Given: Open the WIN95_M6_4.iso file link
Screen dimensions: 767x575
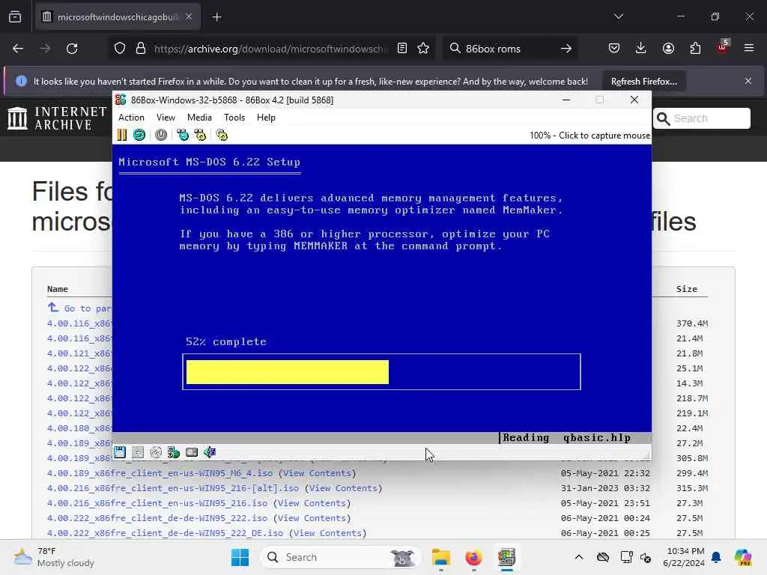Looking at the screenshot, I should coord(160,473).
